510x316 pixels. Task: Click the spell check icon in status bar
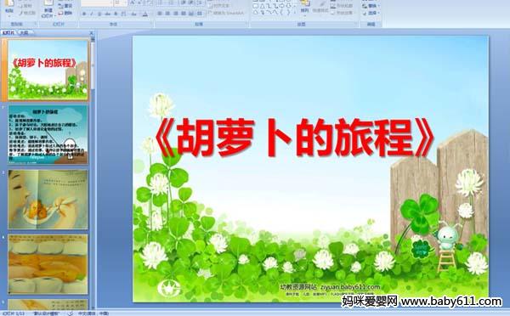click(x=71, y=313)
